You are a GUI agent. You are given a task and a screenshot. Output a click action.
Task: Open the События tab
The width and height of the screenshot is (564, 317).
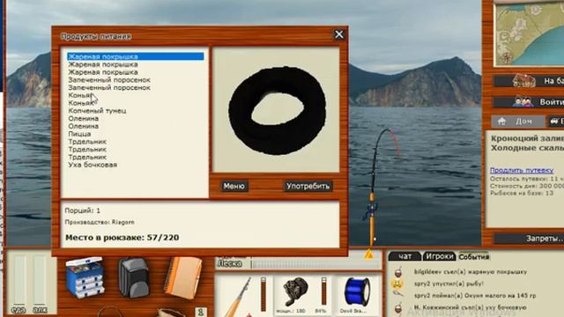tap(473, 256)
